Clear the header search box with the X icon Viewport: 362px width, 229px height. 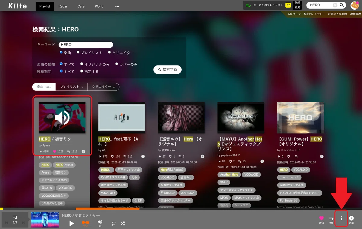pyautogui.click(x=335, y=5)
